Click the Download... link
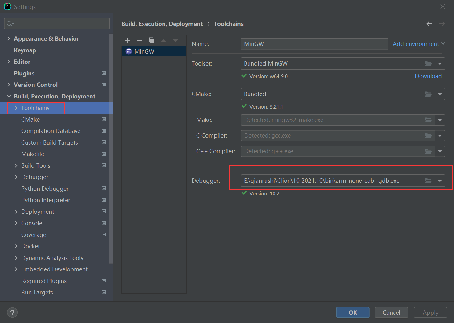The width and height of the screenshot is (454, 323). point(430,76)
